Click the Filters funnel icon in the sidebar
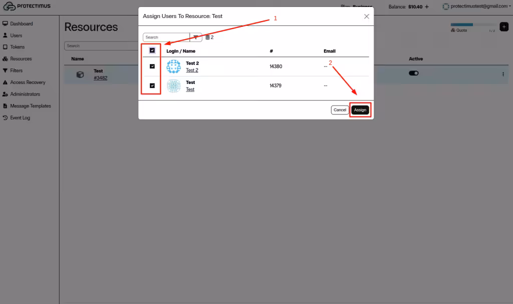 5,70
